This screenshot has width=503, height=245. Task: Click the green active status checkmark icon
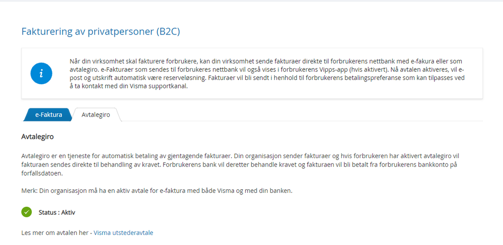[27, 212]
